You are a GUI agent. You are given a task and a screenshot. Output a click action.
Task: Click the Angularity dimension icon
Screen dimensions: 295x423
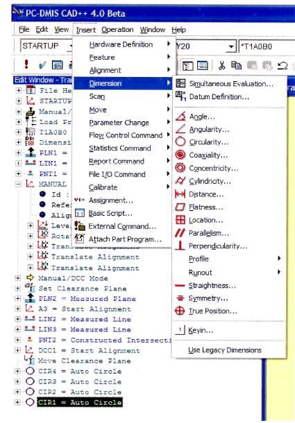coord(180,129)
